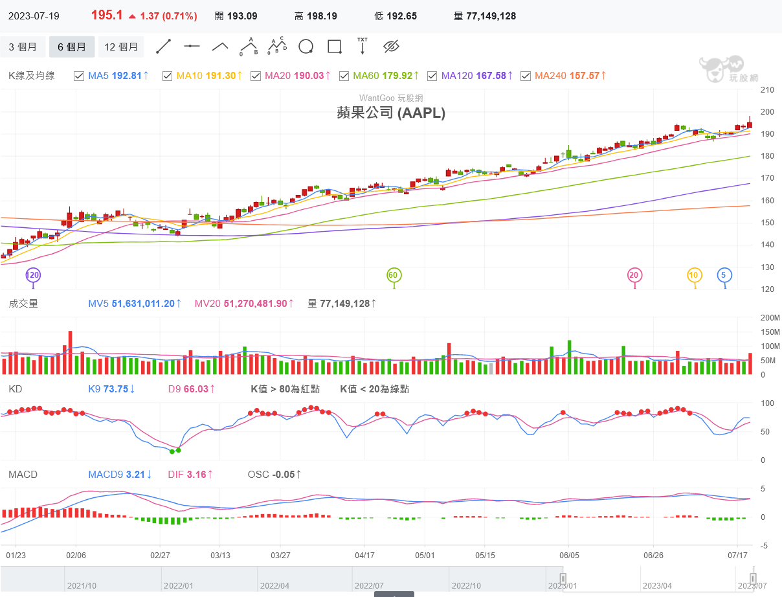Select the angle line drawing tool
Viewport: 782px width, 597px height.
coord(220,47)
